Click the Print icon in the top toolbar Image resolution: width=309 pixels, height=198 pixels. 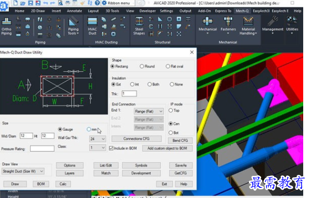(68, 3)
